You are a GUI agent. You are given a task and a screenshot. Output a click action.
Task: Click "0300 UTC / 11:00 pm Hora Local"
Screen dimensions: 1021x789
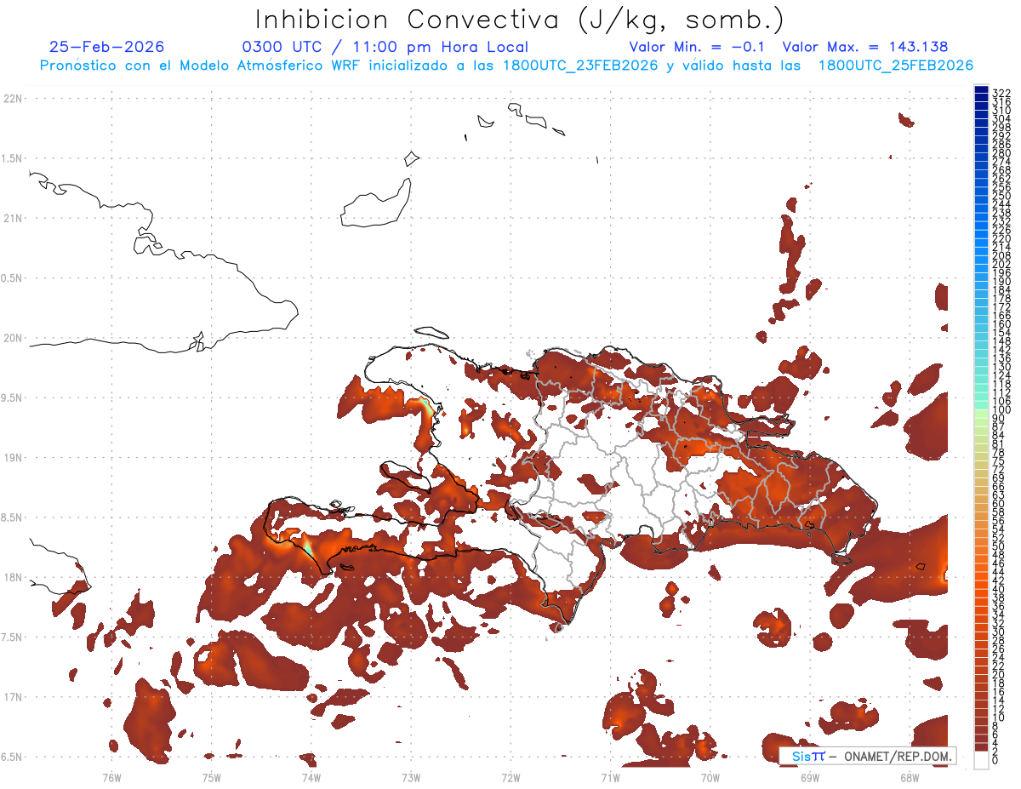tap(385, 47)
